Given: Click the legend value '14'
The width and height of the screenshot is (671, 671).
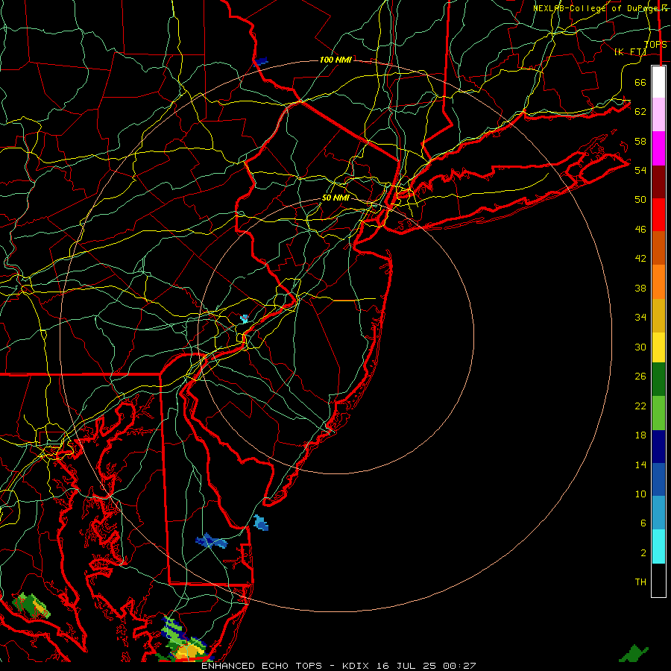Looking at the screenshot, I should [x=640, y=464].
